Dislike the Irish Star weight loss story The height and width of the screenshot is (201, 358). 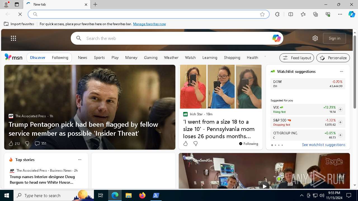point(196,143)
